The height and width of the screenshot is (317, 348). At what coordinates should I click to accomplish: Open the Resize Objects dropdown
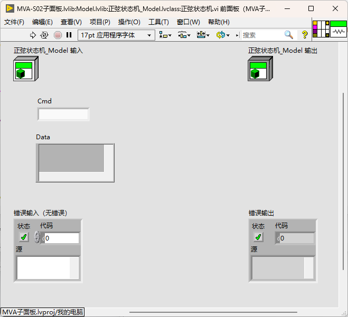point(203,35)
